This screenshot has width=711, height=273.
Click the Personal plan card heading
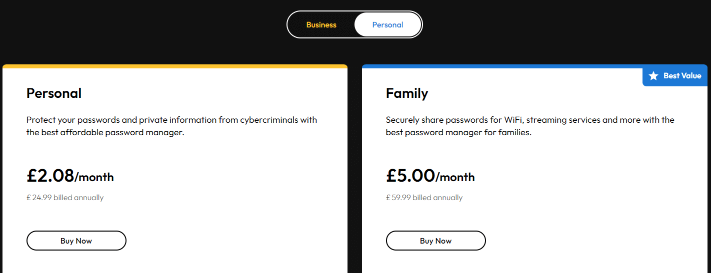[x=54, y=93]
